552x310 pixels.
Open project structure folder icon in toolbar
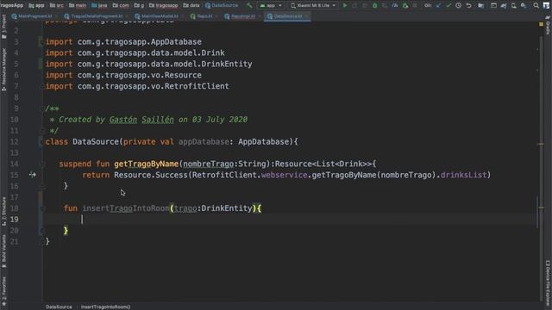point(481,5)
